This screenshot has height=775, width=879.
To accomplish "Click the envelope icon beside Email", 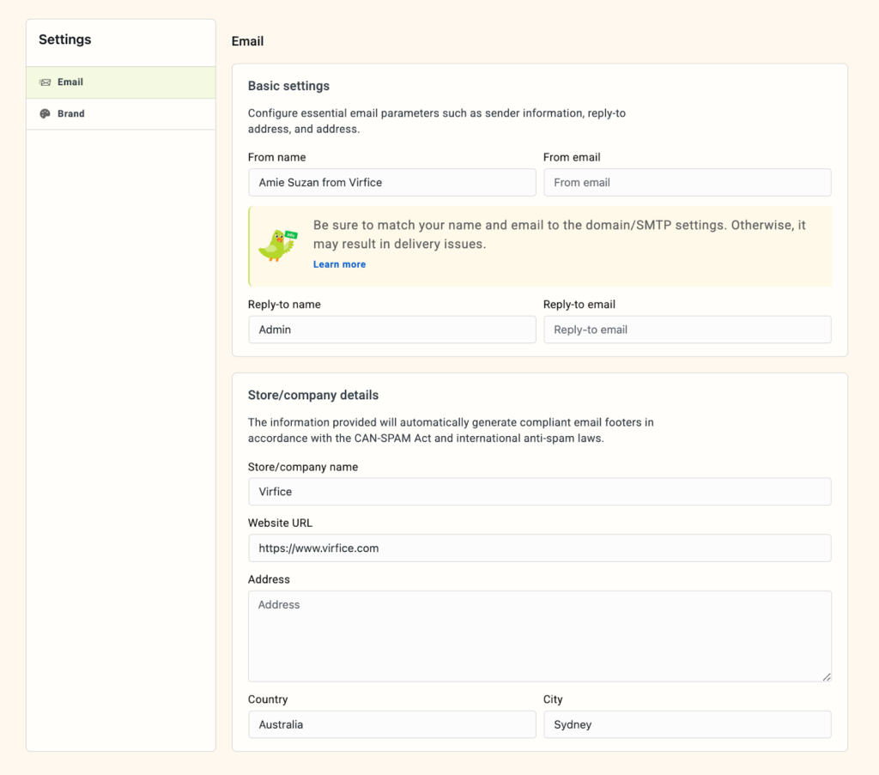I will point(45,82).
